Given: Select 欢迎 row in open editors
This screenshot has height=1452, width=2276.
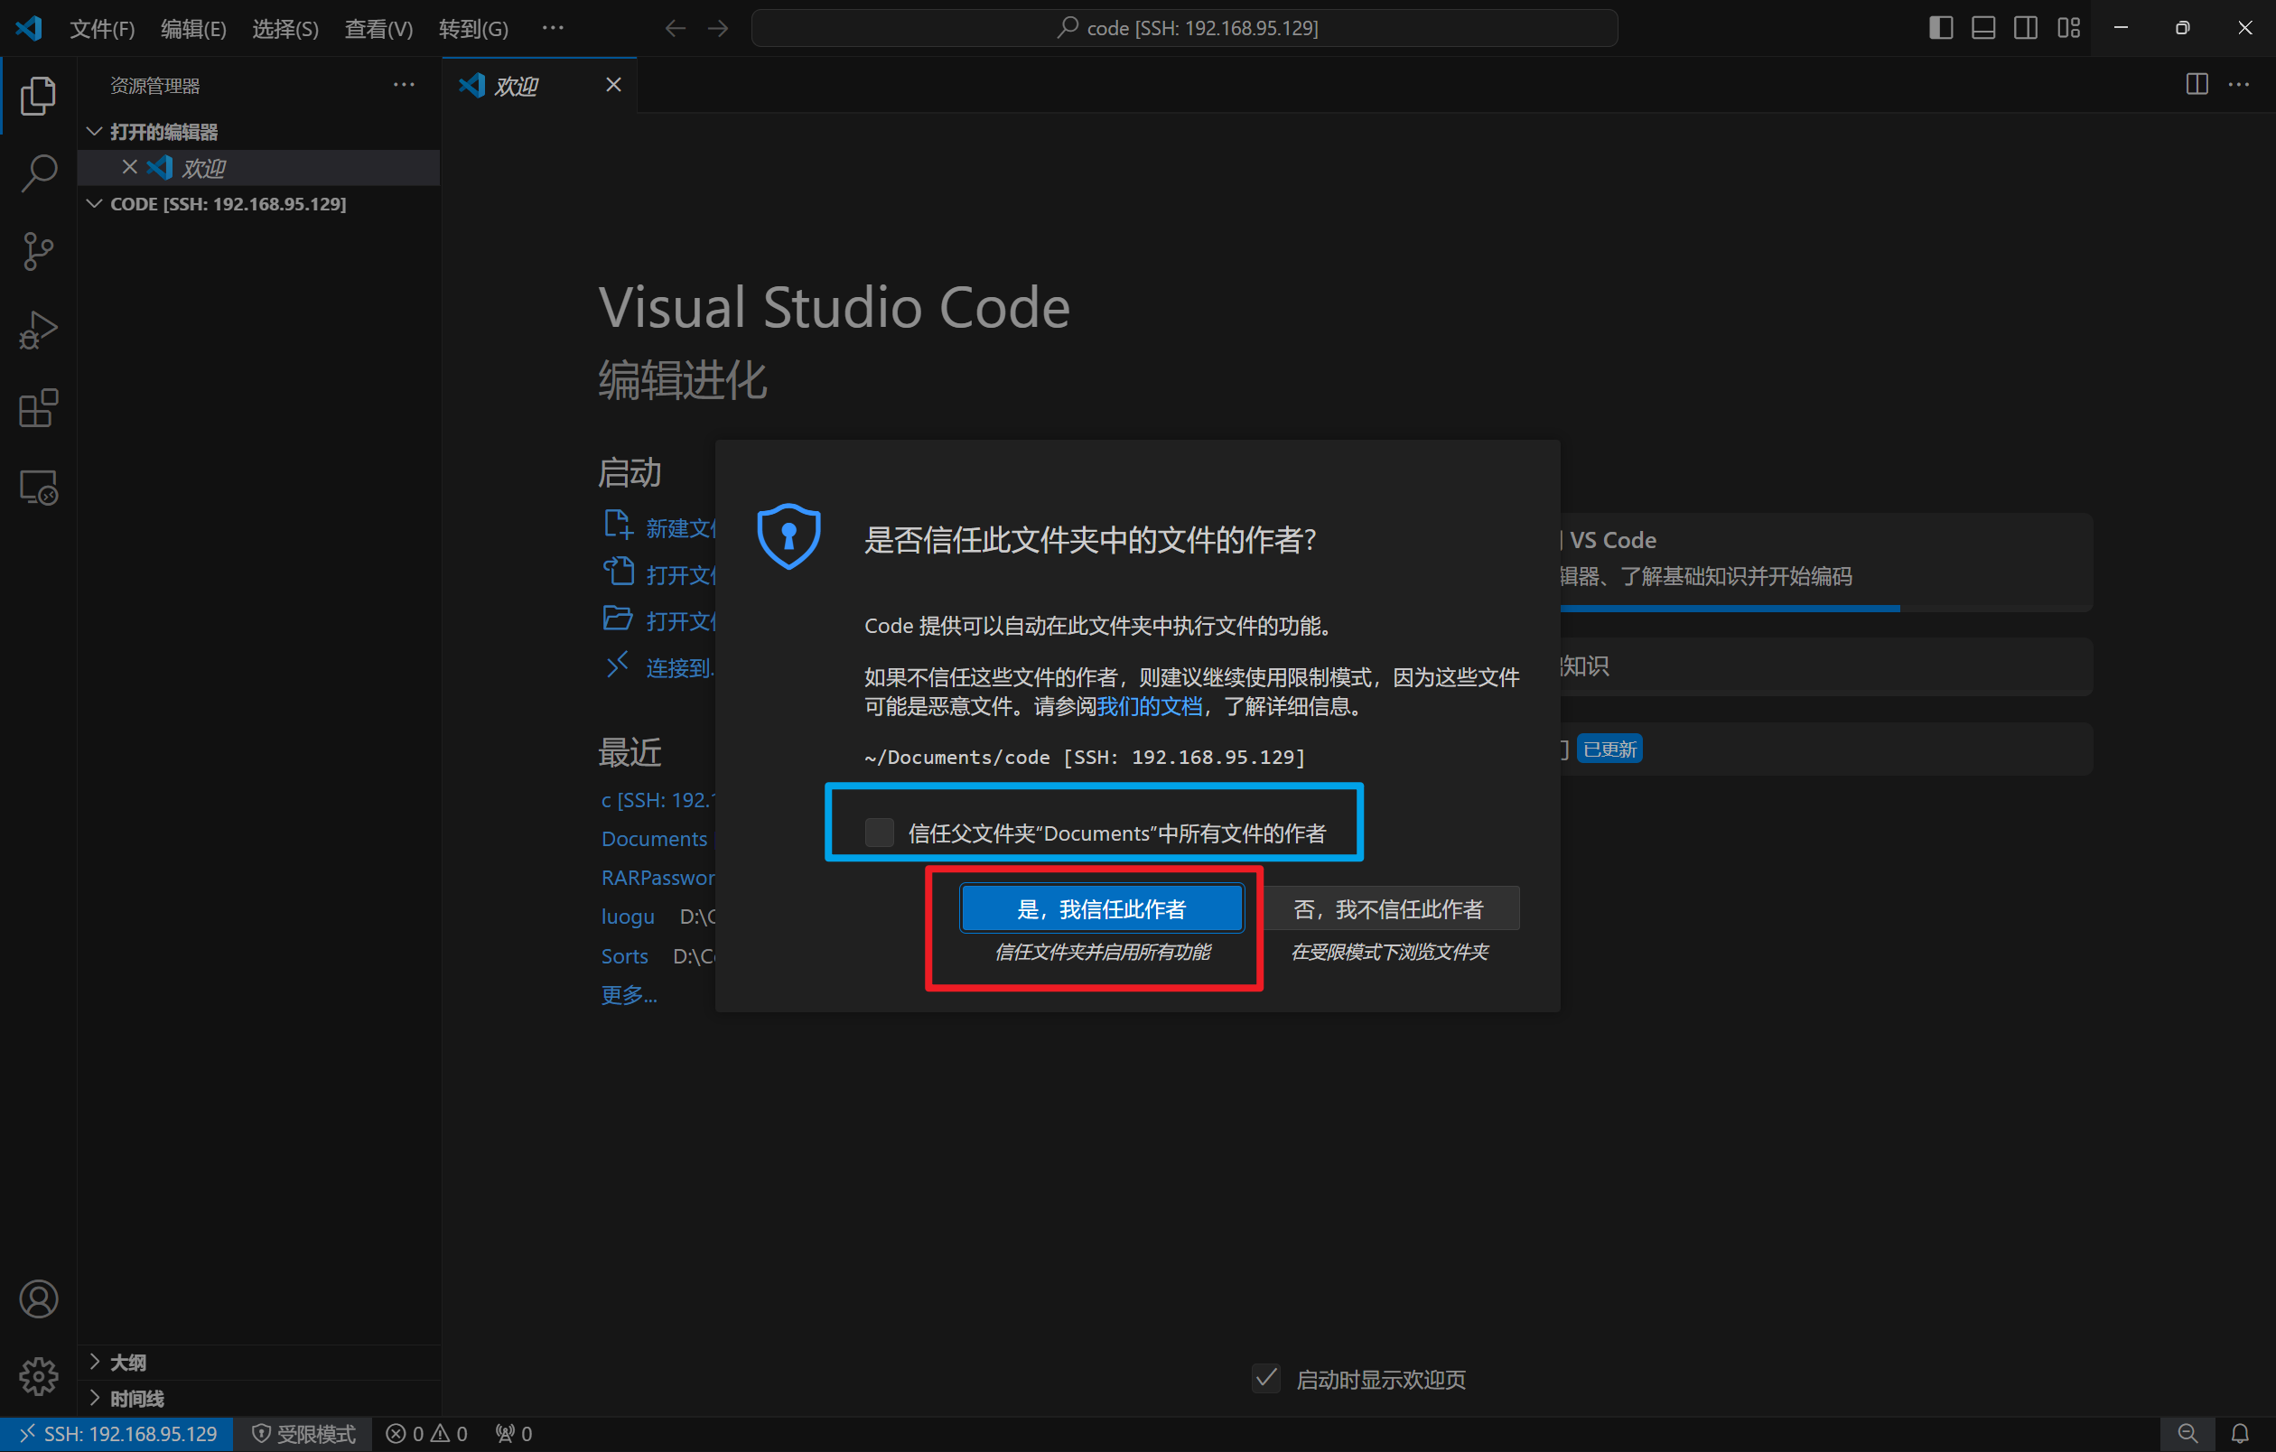Looking at the screenshot, I should 258,168.
